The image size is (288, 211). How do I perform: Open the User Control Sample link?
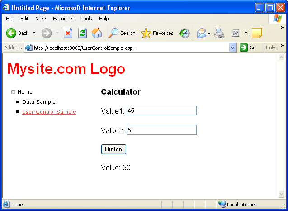49,112
